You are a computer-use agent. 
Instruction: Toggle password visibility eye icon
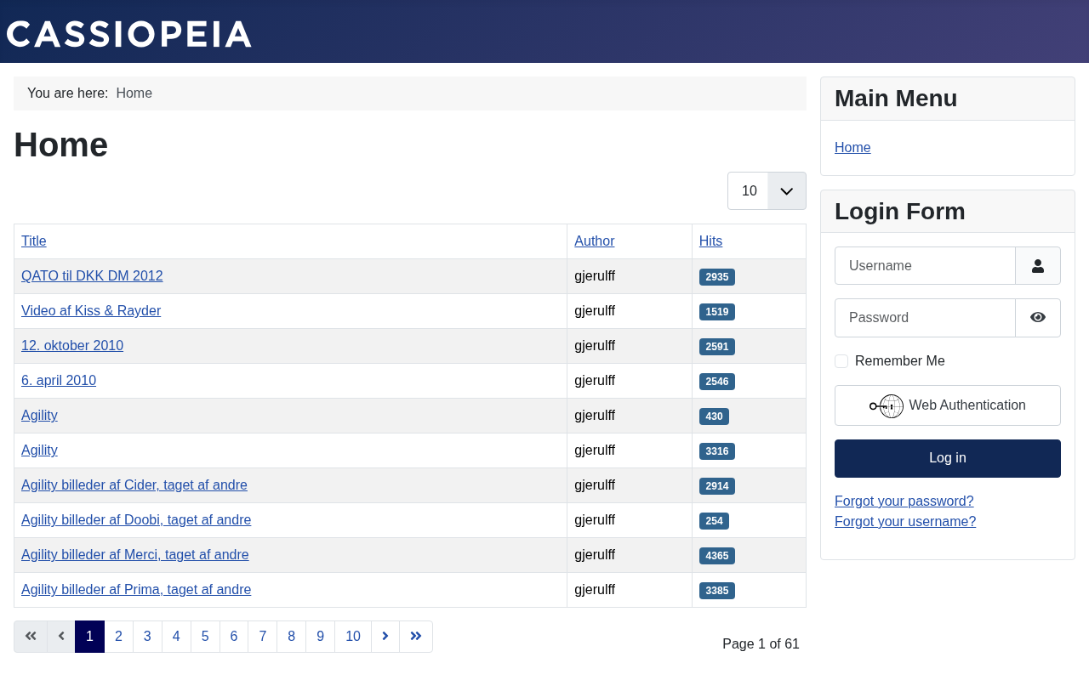1037,318
